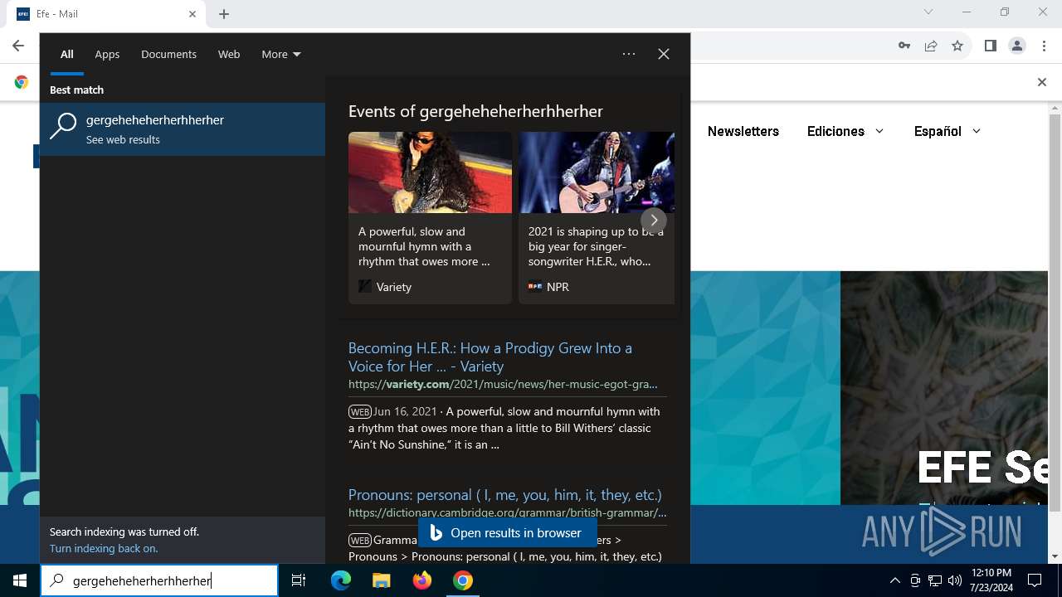Open the Variety event card thumbnail
The height and width of the screenshot is (597, 1062).
430,172
